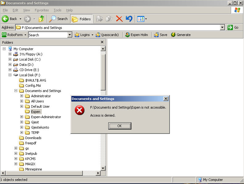Select the Gjest folder
The image size is (244, 184).
[32, 122]
